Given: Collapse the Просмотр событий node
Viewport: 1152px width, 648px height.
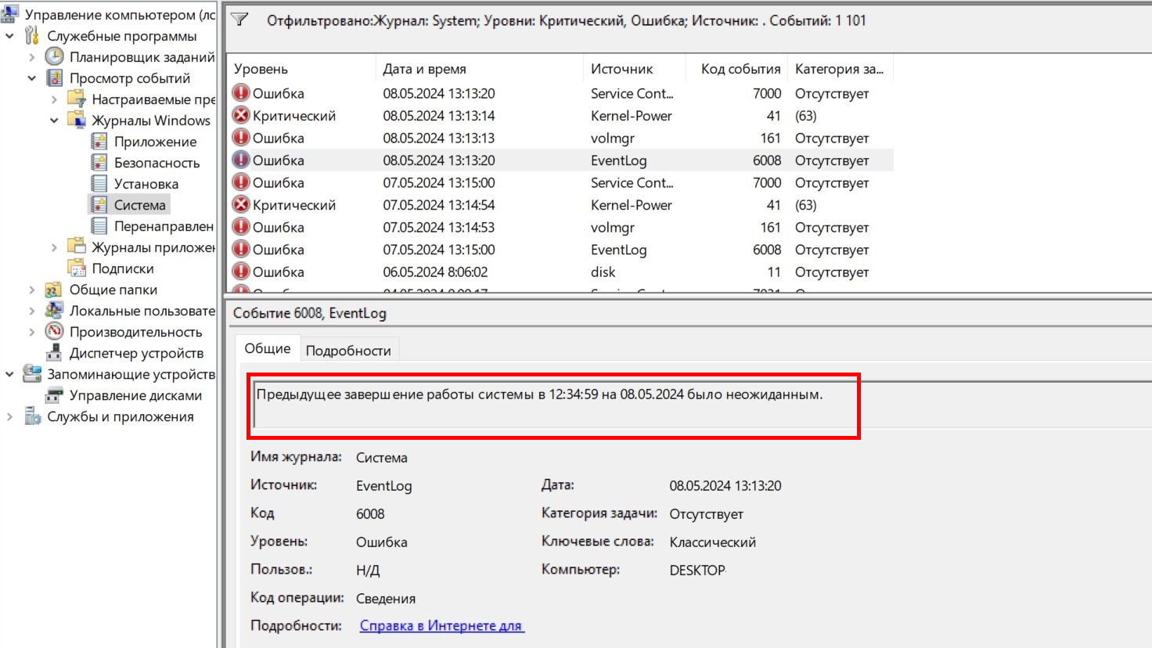Looking at the screenshot, I should click(31, 78).
